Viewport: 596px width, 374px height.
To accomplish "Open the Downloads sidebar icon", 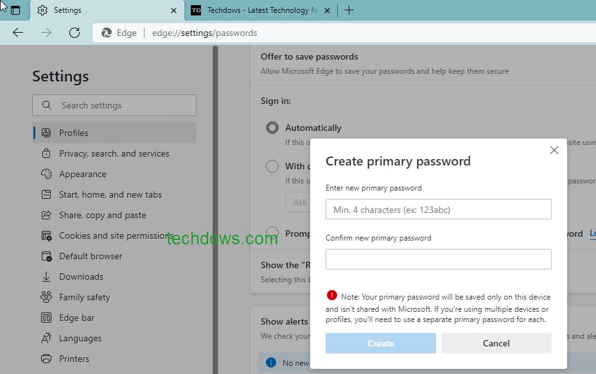I will pyautogui.click(x=45, y=276).
